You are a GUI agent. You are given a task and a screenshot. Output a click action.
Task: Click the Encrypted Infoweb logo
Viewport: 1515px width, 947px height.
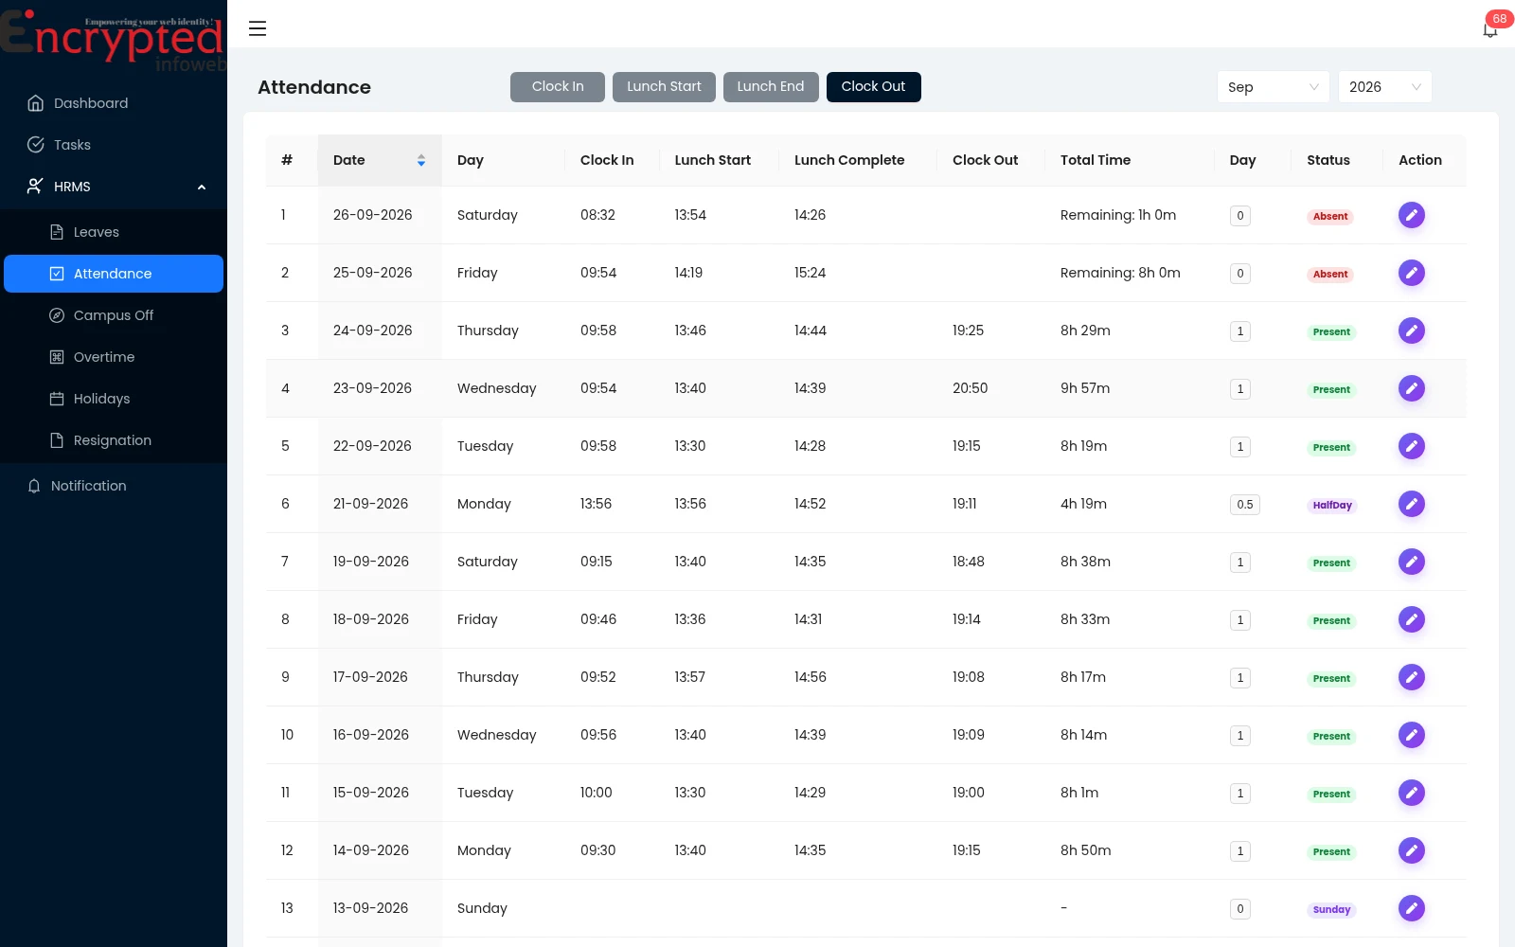click(x=113, y=40)
